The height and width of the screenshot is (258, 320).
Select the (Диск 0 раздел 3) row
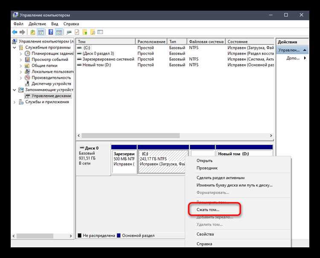pyautogui.click(x=175, y=53)
